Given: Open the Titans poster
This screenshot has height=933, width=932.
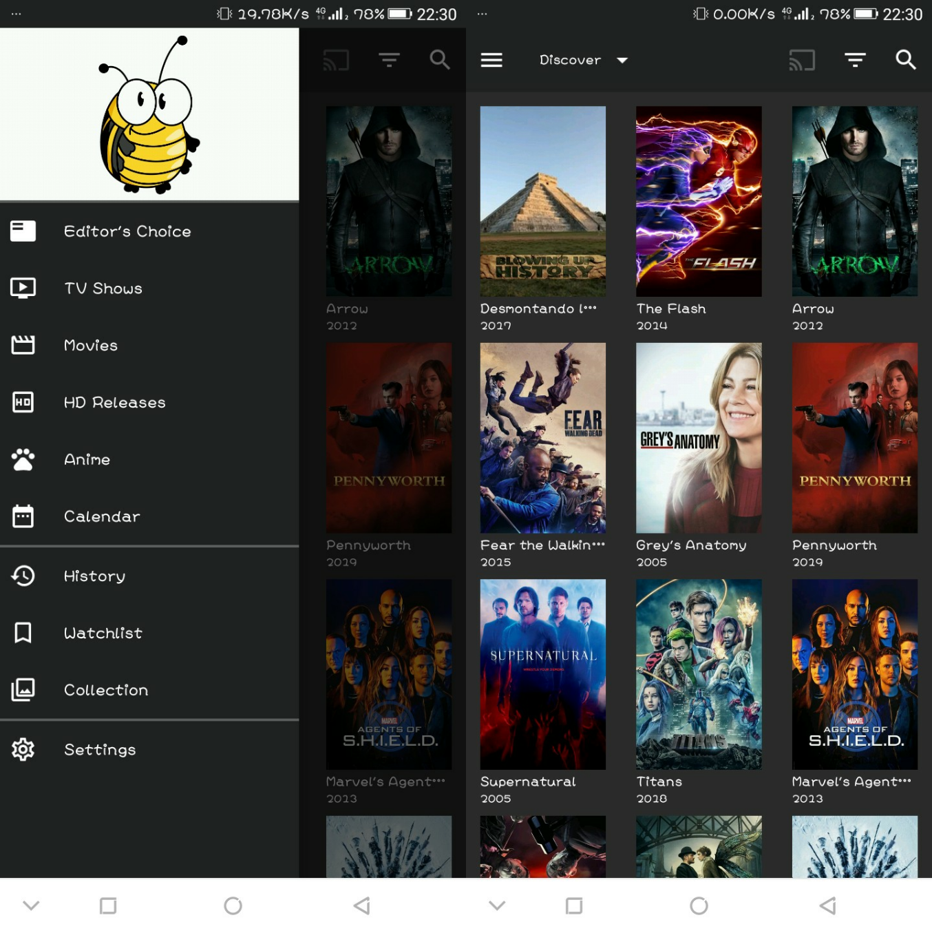Looking at the screenshot, I should coord(699,674).
